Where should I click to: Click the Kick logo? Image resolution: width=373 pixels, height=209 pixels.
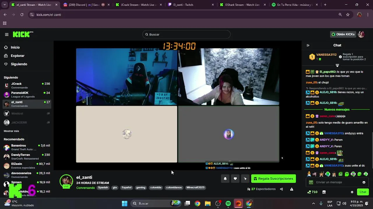[x=23, y=34]
